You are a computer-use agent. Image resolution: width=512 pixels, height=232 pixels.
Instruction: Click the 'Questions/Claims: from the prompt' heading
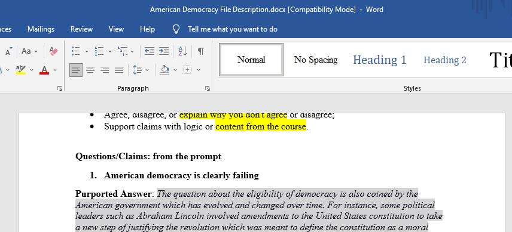pyautogui.click(x=148, y=156)
